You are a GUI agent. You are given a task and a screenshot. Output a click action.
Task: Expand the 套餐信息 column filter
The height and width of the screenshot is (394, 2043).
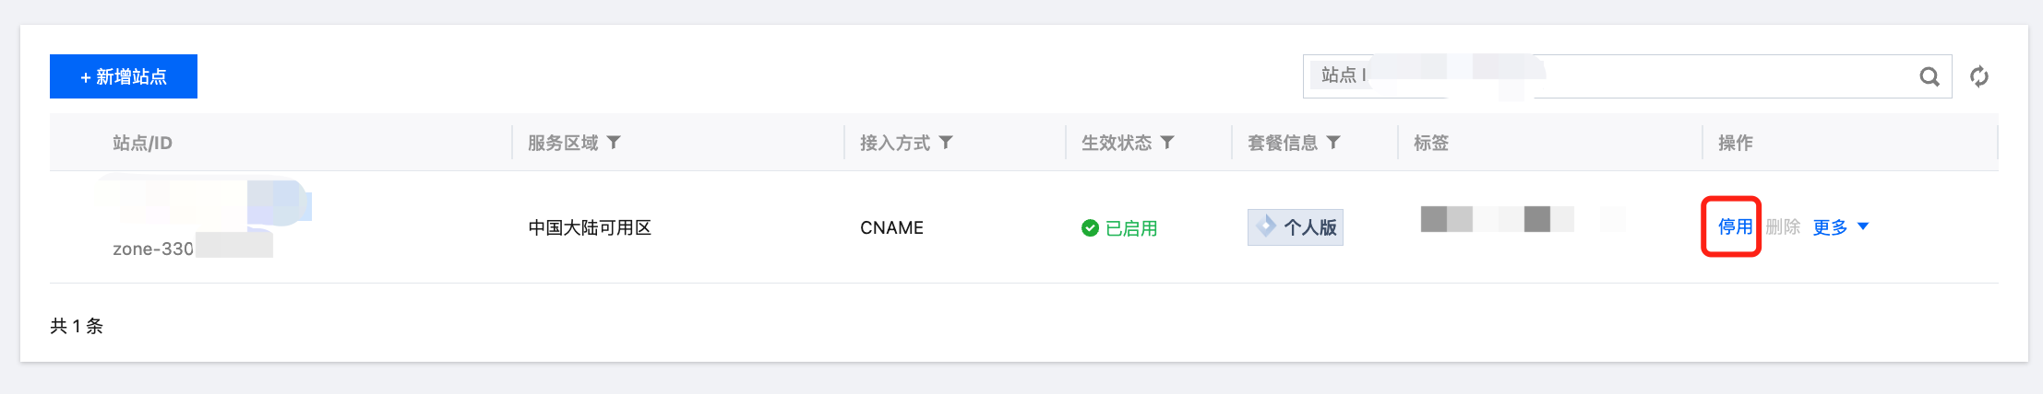(x=1333, y=143)
